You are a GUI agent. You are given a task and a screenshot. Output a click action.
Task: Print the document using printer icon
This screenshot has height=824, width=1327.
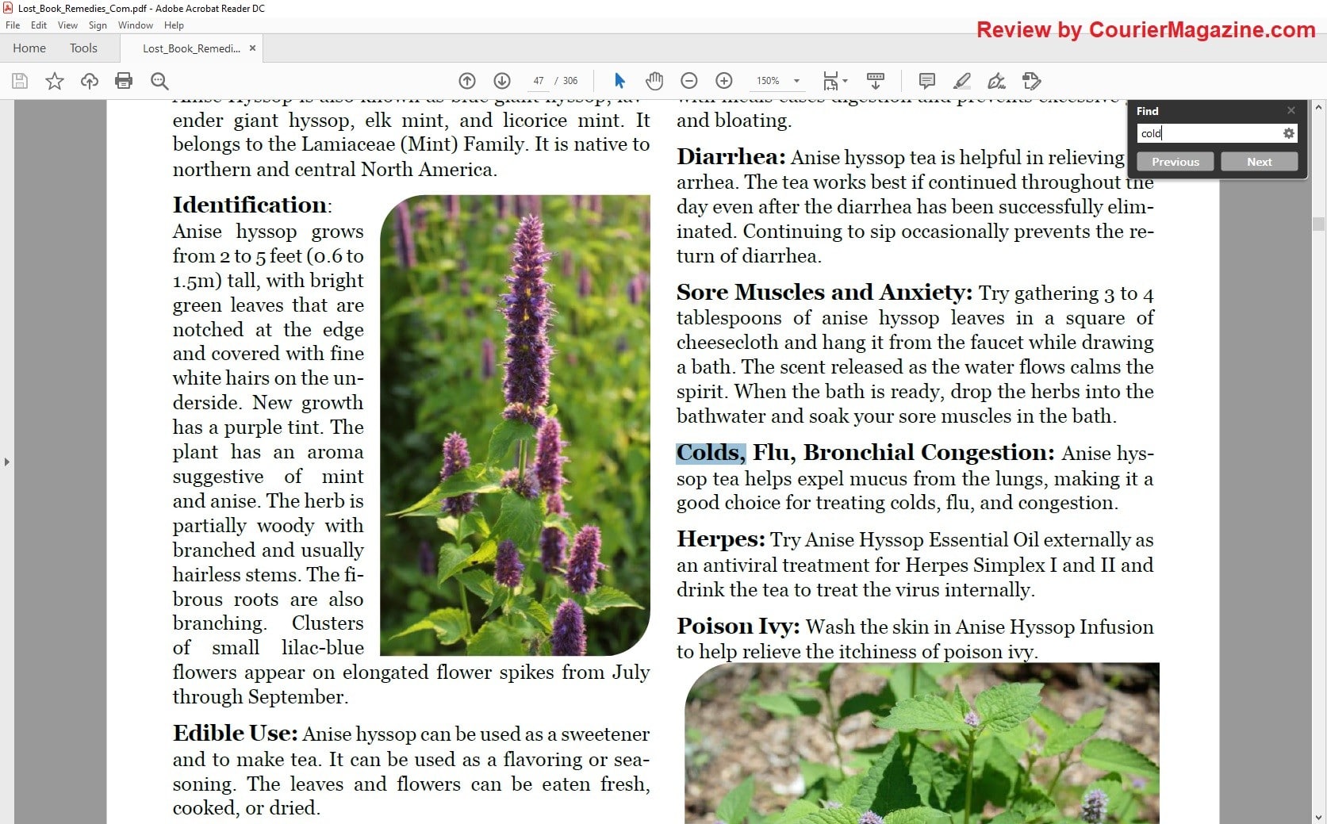[x=124, y=81]
